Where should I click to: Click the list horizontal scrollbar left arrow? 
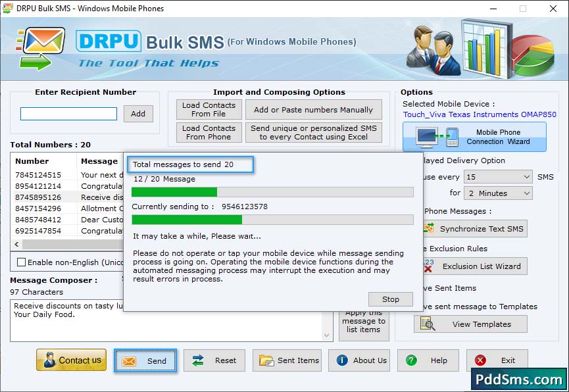click(16, 244)
